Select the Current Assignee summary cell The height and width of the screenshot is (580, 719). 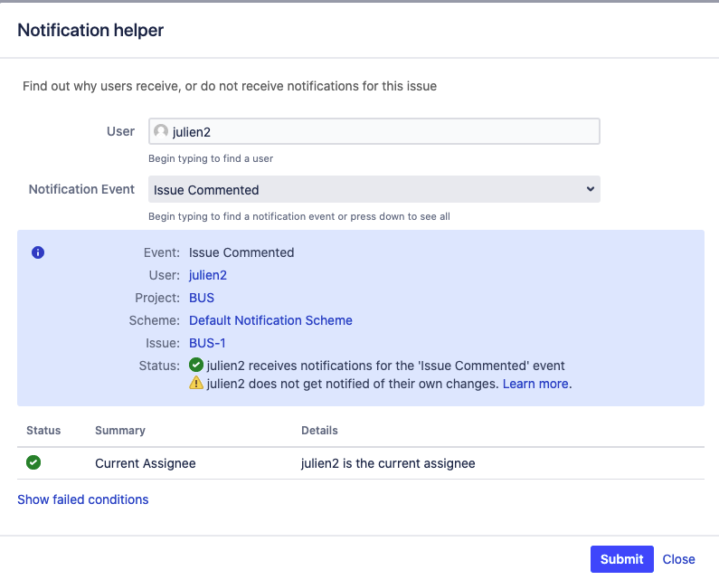(x=146, y=463)
